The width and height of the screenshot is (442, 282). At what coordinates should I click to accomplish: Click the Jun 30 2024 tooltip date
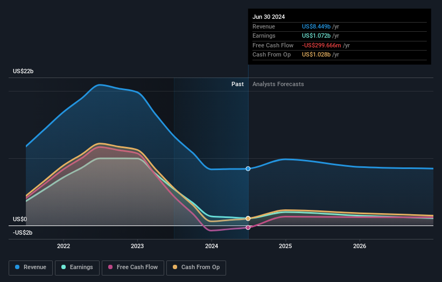pyautogui.click(x=269, y=17)
